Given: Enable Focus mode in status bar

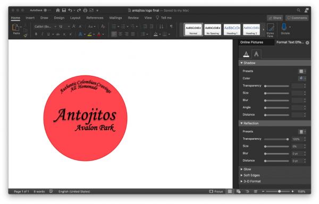Looking at the screenshot, I should [x=216, y=191].
